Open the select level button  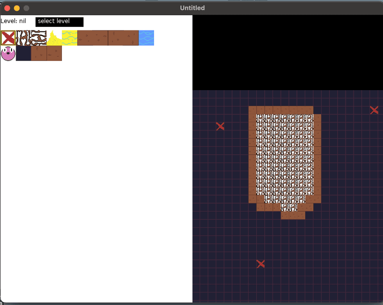(59, 22)
